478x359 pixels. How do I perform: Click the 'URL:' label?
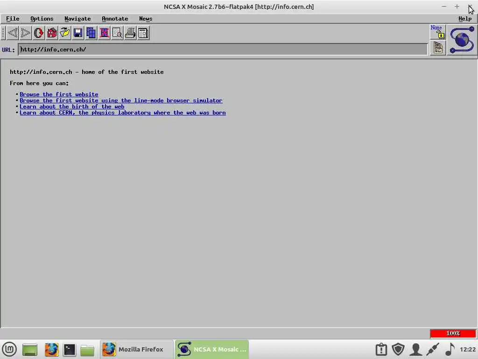click(8, 50)
